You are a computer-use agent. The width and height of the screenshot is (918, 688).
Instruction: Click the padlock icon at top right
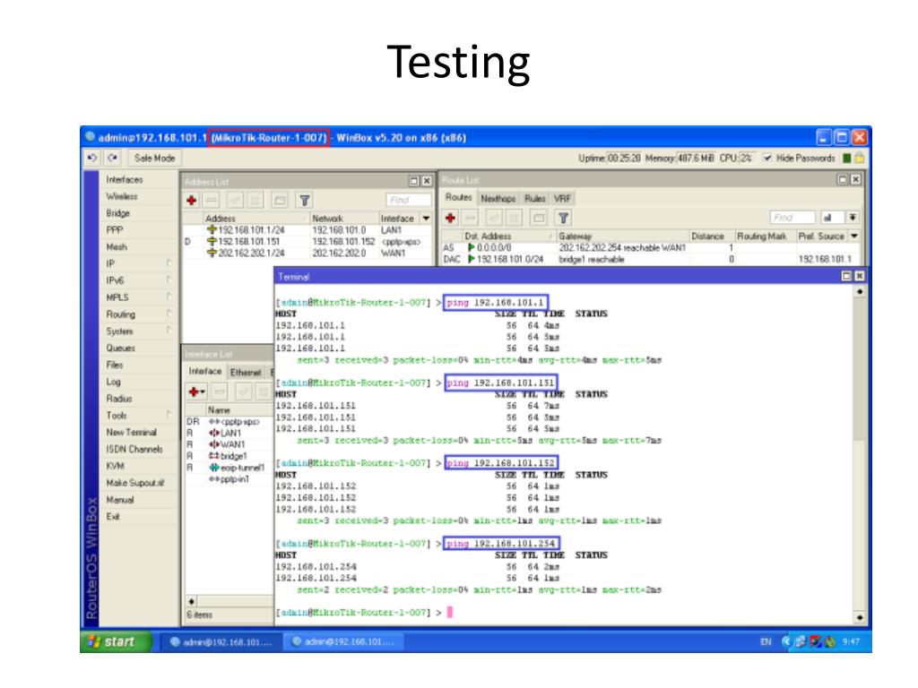(x=859, y=158)
